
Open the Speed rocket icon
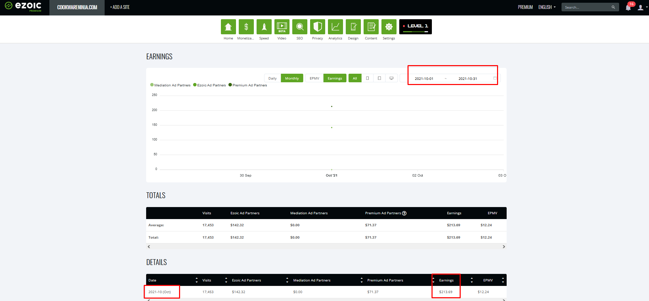[264, 27]
